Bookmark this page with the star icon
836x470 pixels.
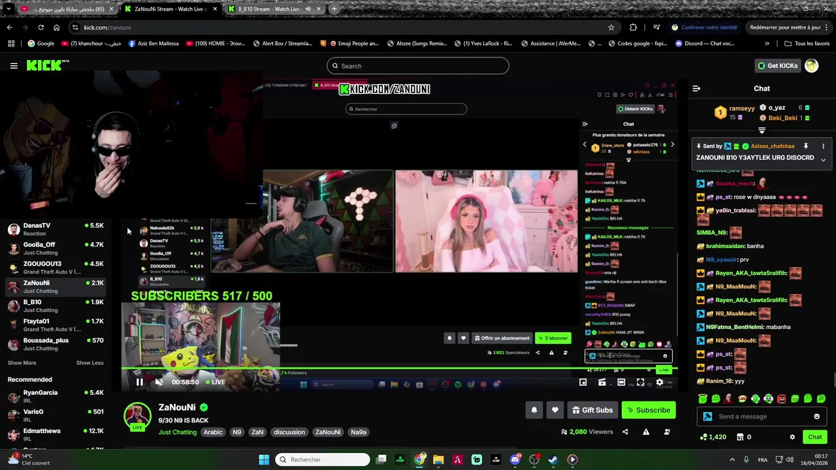tap(611, 27)
